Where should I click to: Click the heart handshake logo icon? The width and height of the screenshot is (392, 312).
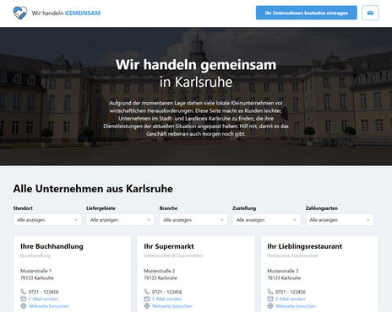coord(20,13)
